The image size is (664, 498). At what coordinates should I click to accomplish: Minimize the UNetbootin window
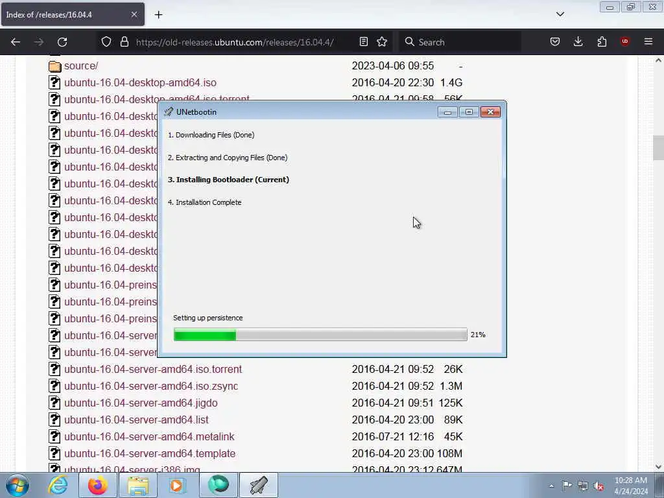[447, 112]
